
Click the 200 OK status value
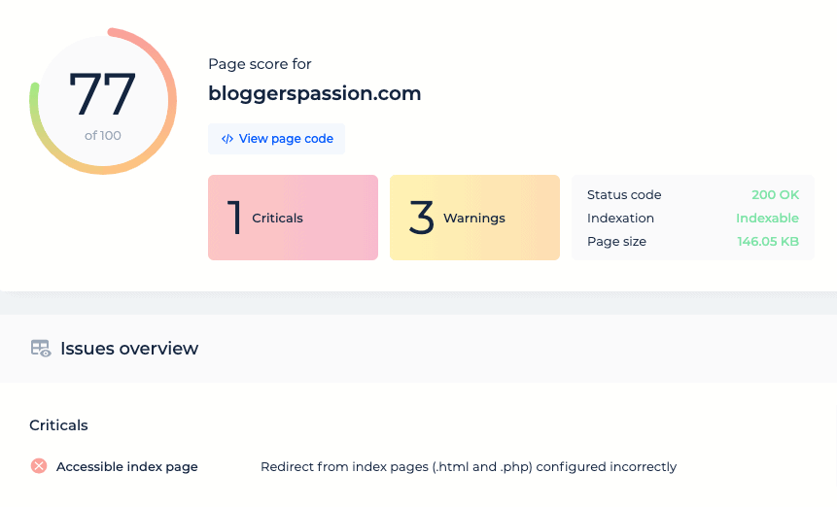tap(775, 194)
